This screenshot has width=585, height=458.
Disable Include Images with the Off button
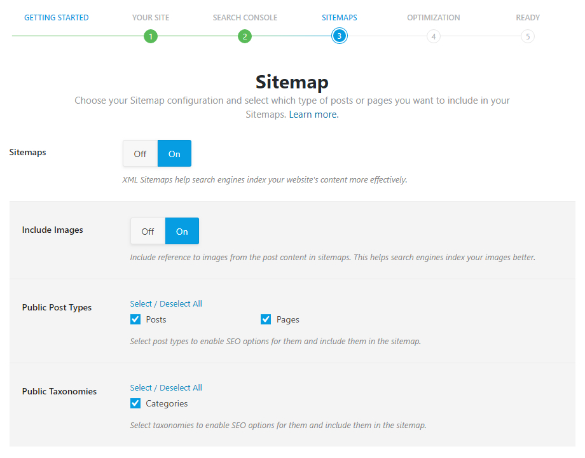tap(148, 231)
